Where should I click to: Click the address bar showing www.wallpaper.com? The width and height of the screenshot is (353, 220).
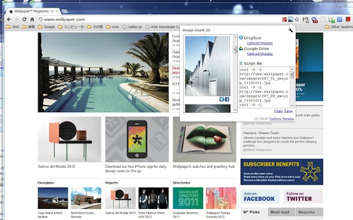coord(158,19)
